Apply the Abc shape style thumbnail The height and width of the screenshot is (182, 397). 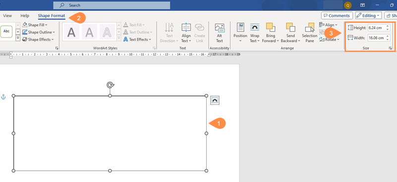coord(6,31)
